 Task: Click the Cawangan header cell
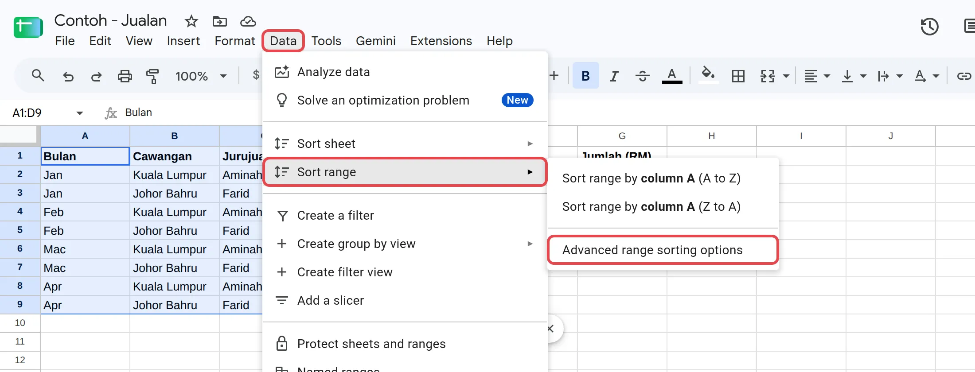174,156
